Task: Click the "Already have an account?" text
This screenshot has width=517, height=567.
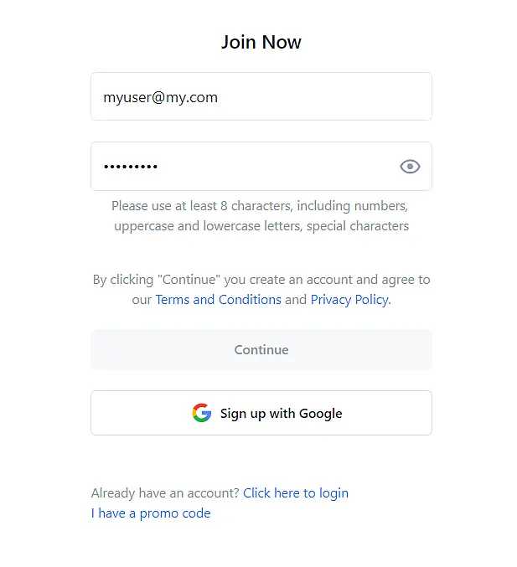Action: (165, 493)
